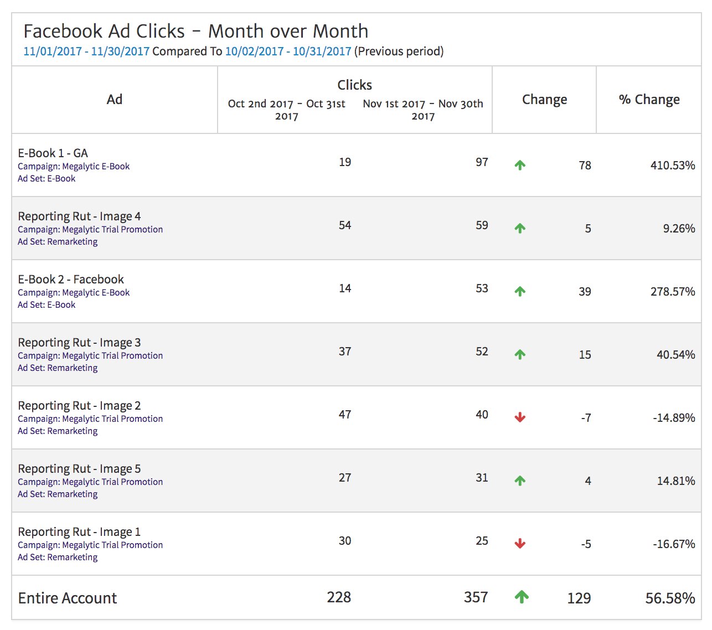This screenshot has height=630, width=712.
Task: Open the 10/02/2017 - 10/31/2017 comparison date link
Action: [288, 51]
